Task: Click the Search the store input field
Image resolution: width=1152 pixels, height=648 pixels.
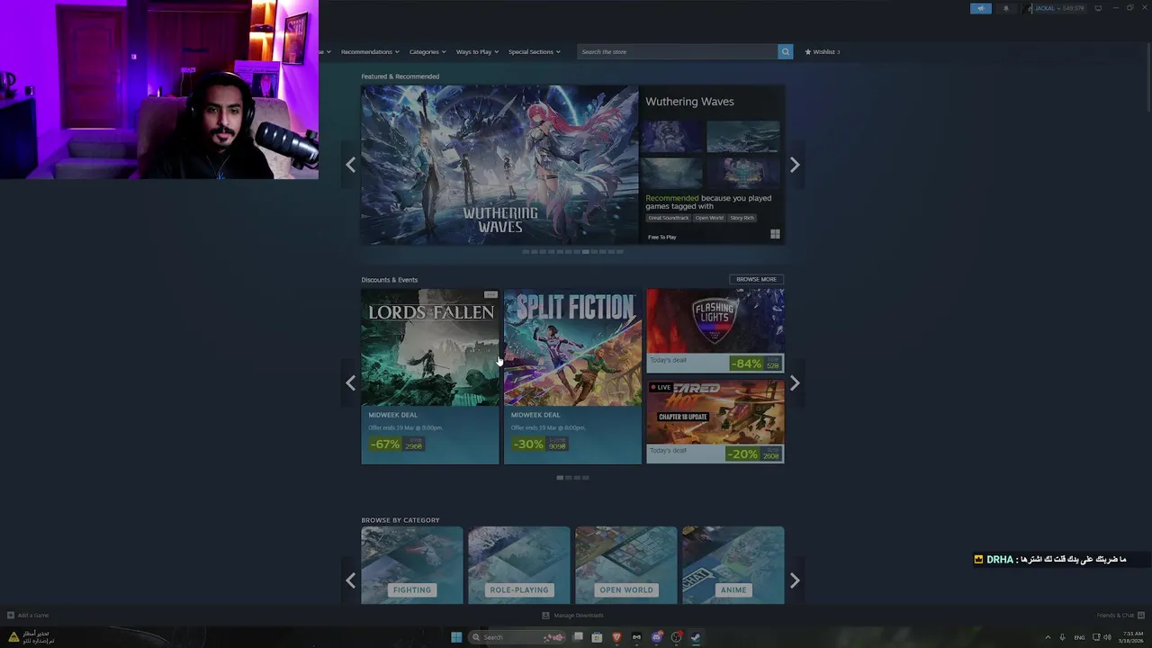Action: coord(678,51)
